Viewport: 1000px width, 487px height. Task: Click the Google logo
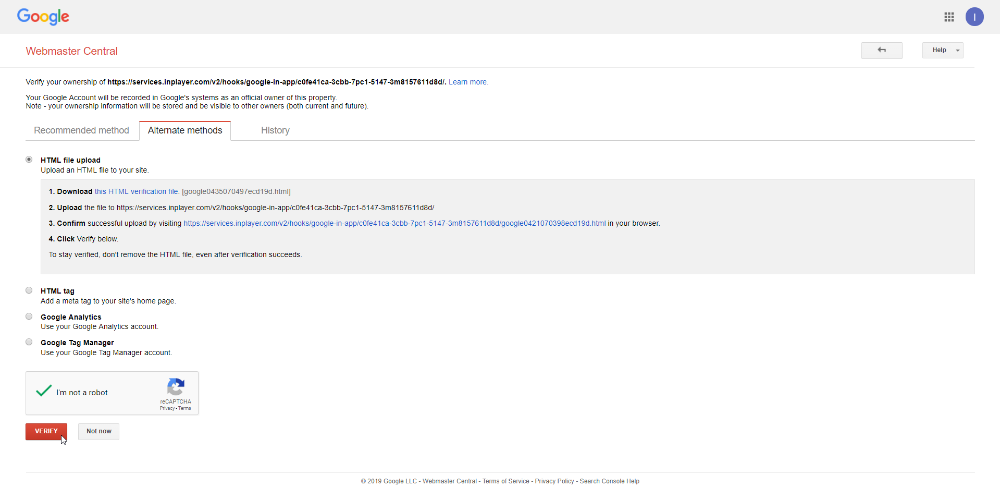[x=43, y=17]
